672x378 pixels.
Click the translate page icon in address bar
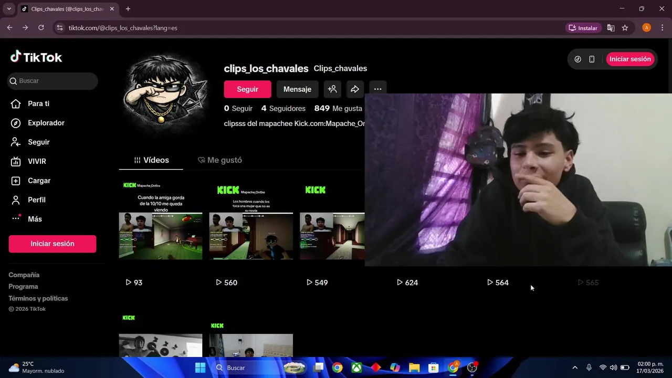(x=611, y=28)
